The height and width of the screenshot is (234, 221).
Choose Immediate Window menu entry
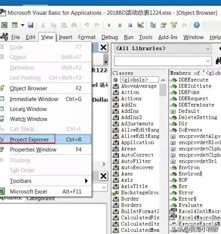[x=45, y=99]
